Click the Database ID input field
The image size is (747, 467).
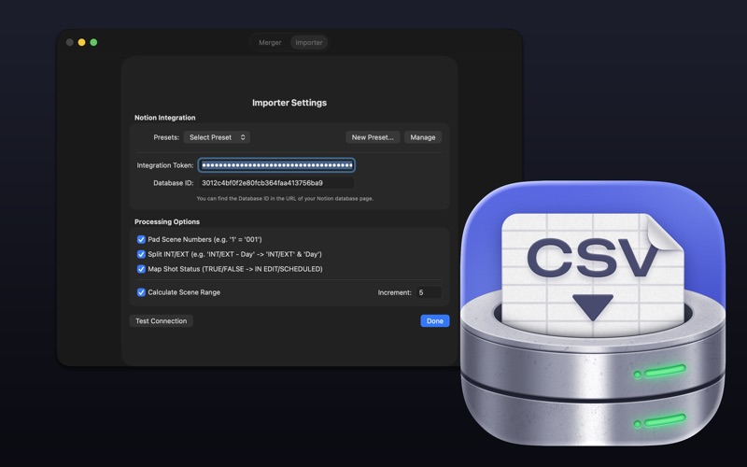pos(276,183)
